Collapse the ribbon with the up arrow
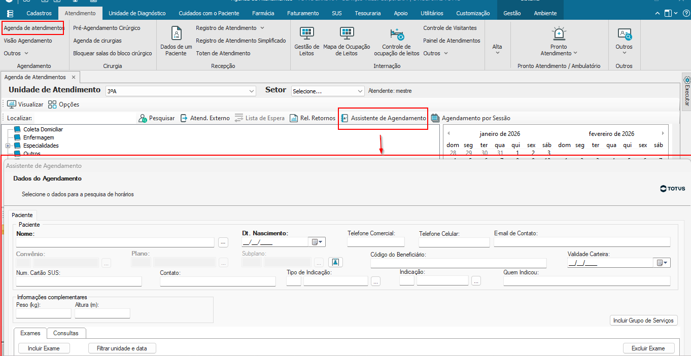Screen dimensions: 691x356 (658, 13)
